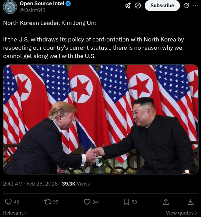
Task: Open the three-dot more options menu
Action: [x=195, y=6]
